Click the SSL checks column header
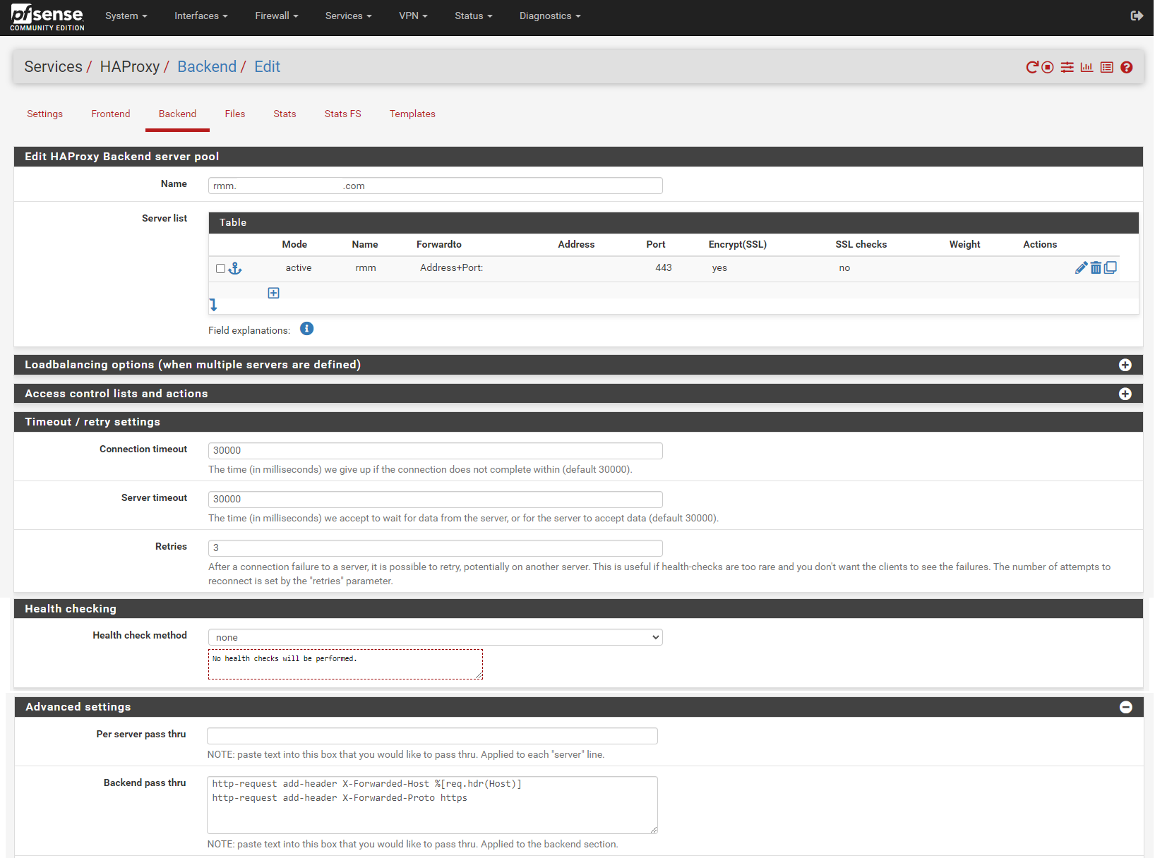The width and height of the screenshot is (1155, 858). tap(861, 244)
